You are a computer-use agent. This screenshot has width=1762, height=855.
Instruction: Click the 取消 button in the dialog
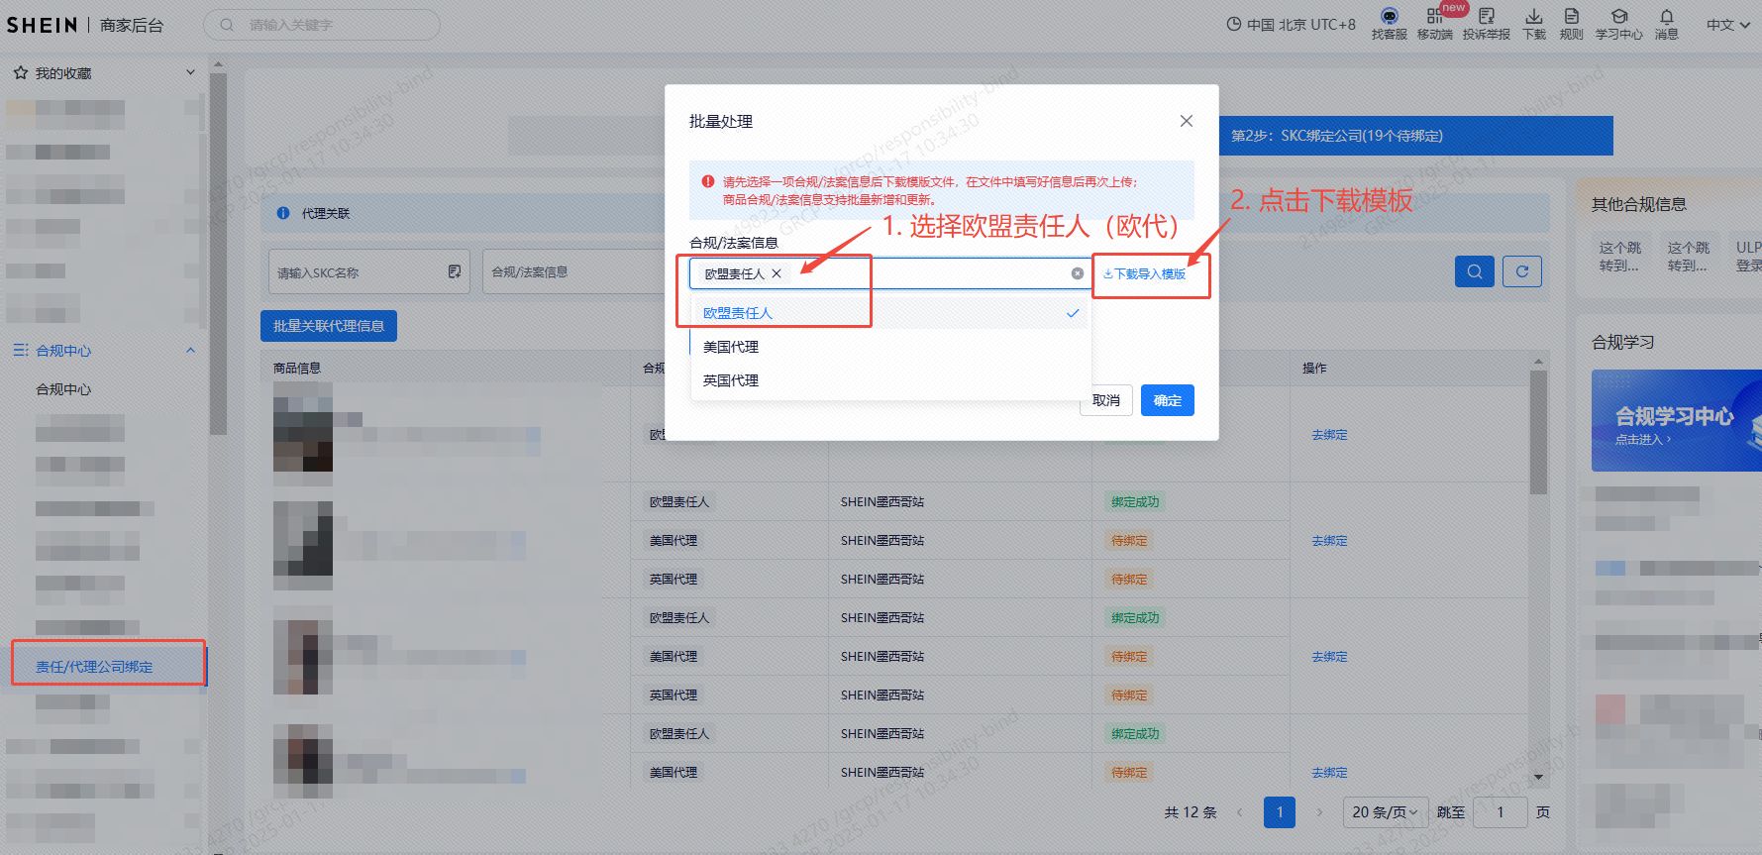[x=1106, y=400]
